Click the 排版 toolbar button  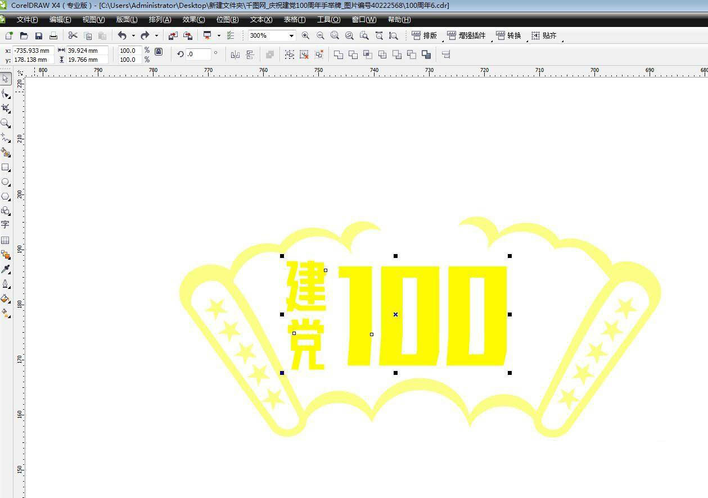pos(425,36)
